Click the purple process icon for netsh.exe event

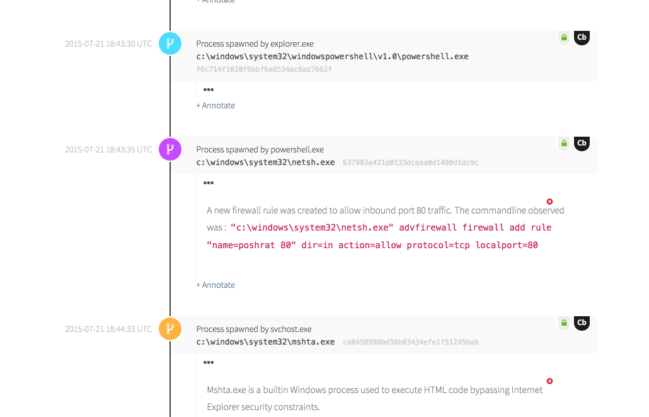click(170, 149)
